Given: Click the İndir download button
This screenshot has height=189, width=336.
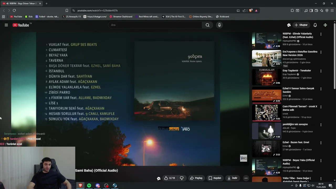Looking at the screenshot, I should tap(232, 178).
